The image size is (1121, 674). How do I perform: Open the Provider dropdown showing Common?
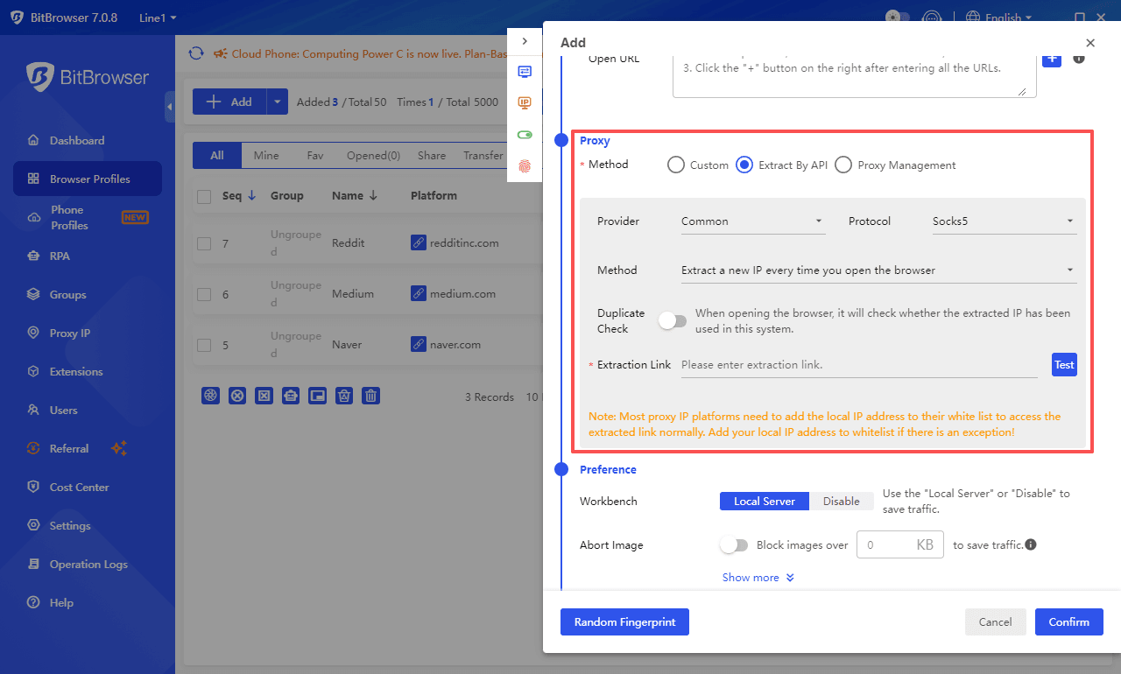(x=751, y=221)
